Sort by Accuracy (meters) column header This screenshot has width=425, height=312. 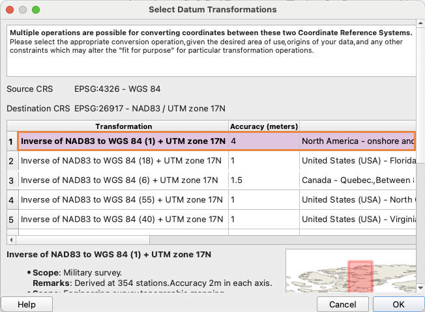pyautogui.click(x=263, y=126)
